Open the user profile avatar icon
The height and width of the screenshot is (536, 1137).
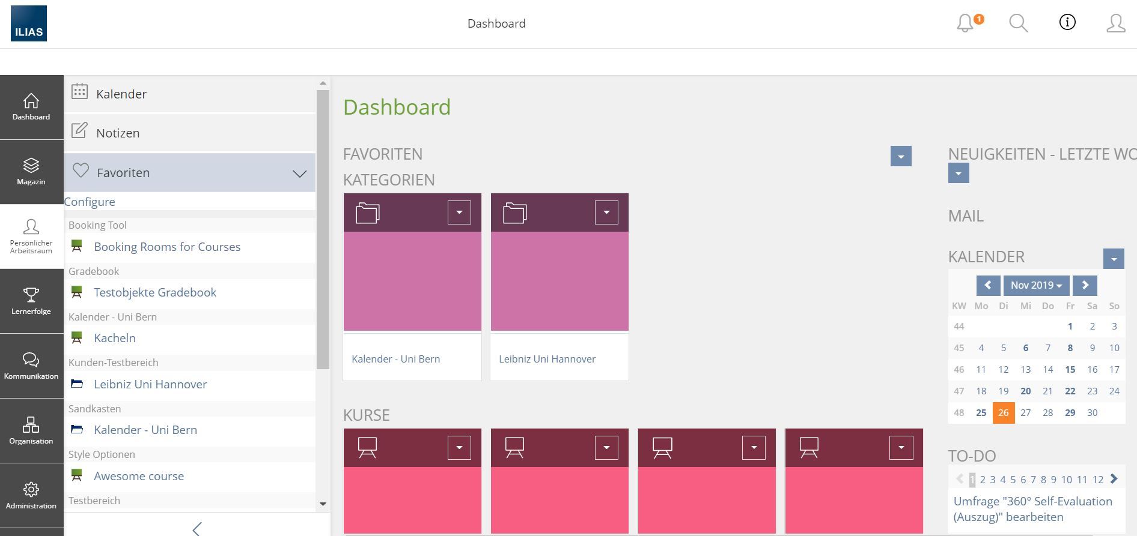point(1115,23)
